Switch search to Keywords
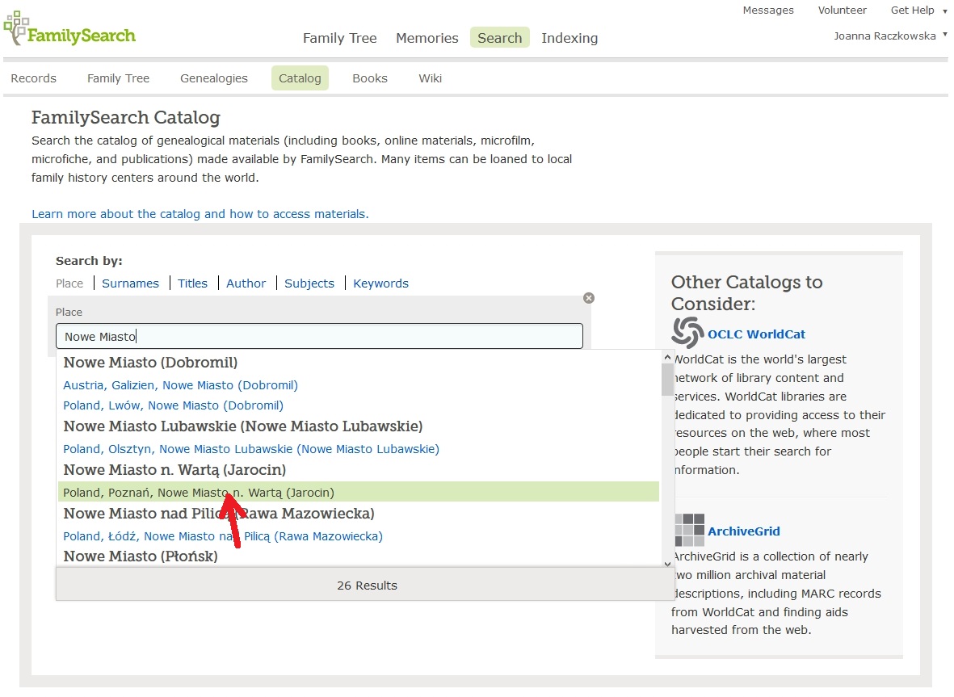The width and height of the screenshot is (954, 697). 380,283
